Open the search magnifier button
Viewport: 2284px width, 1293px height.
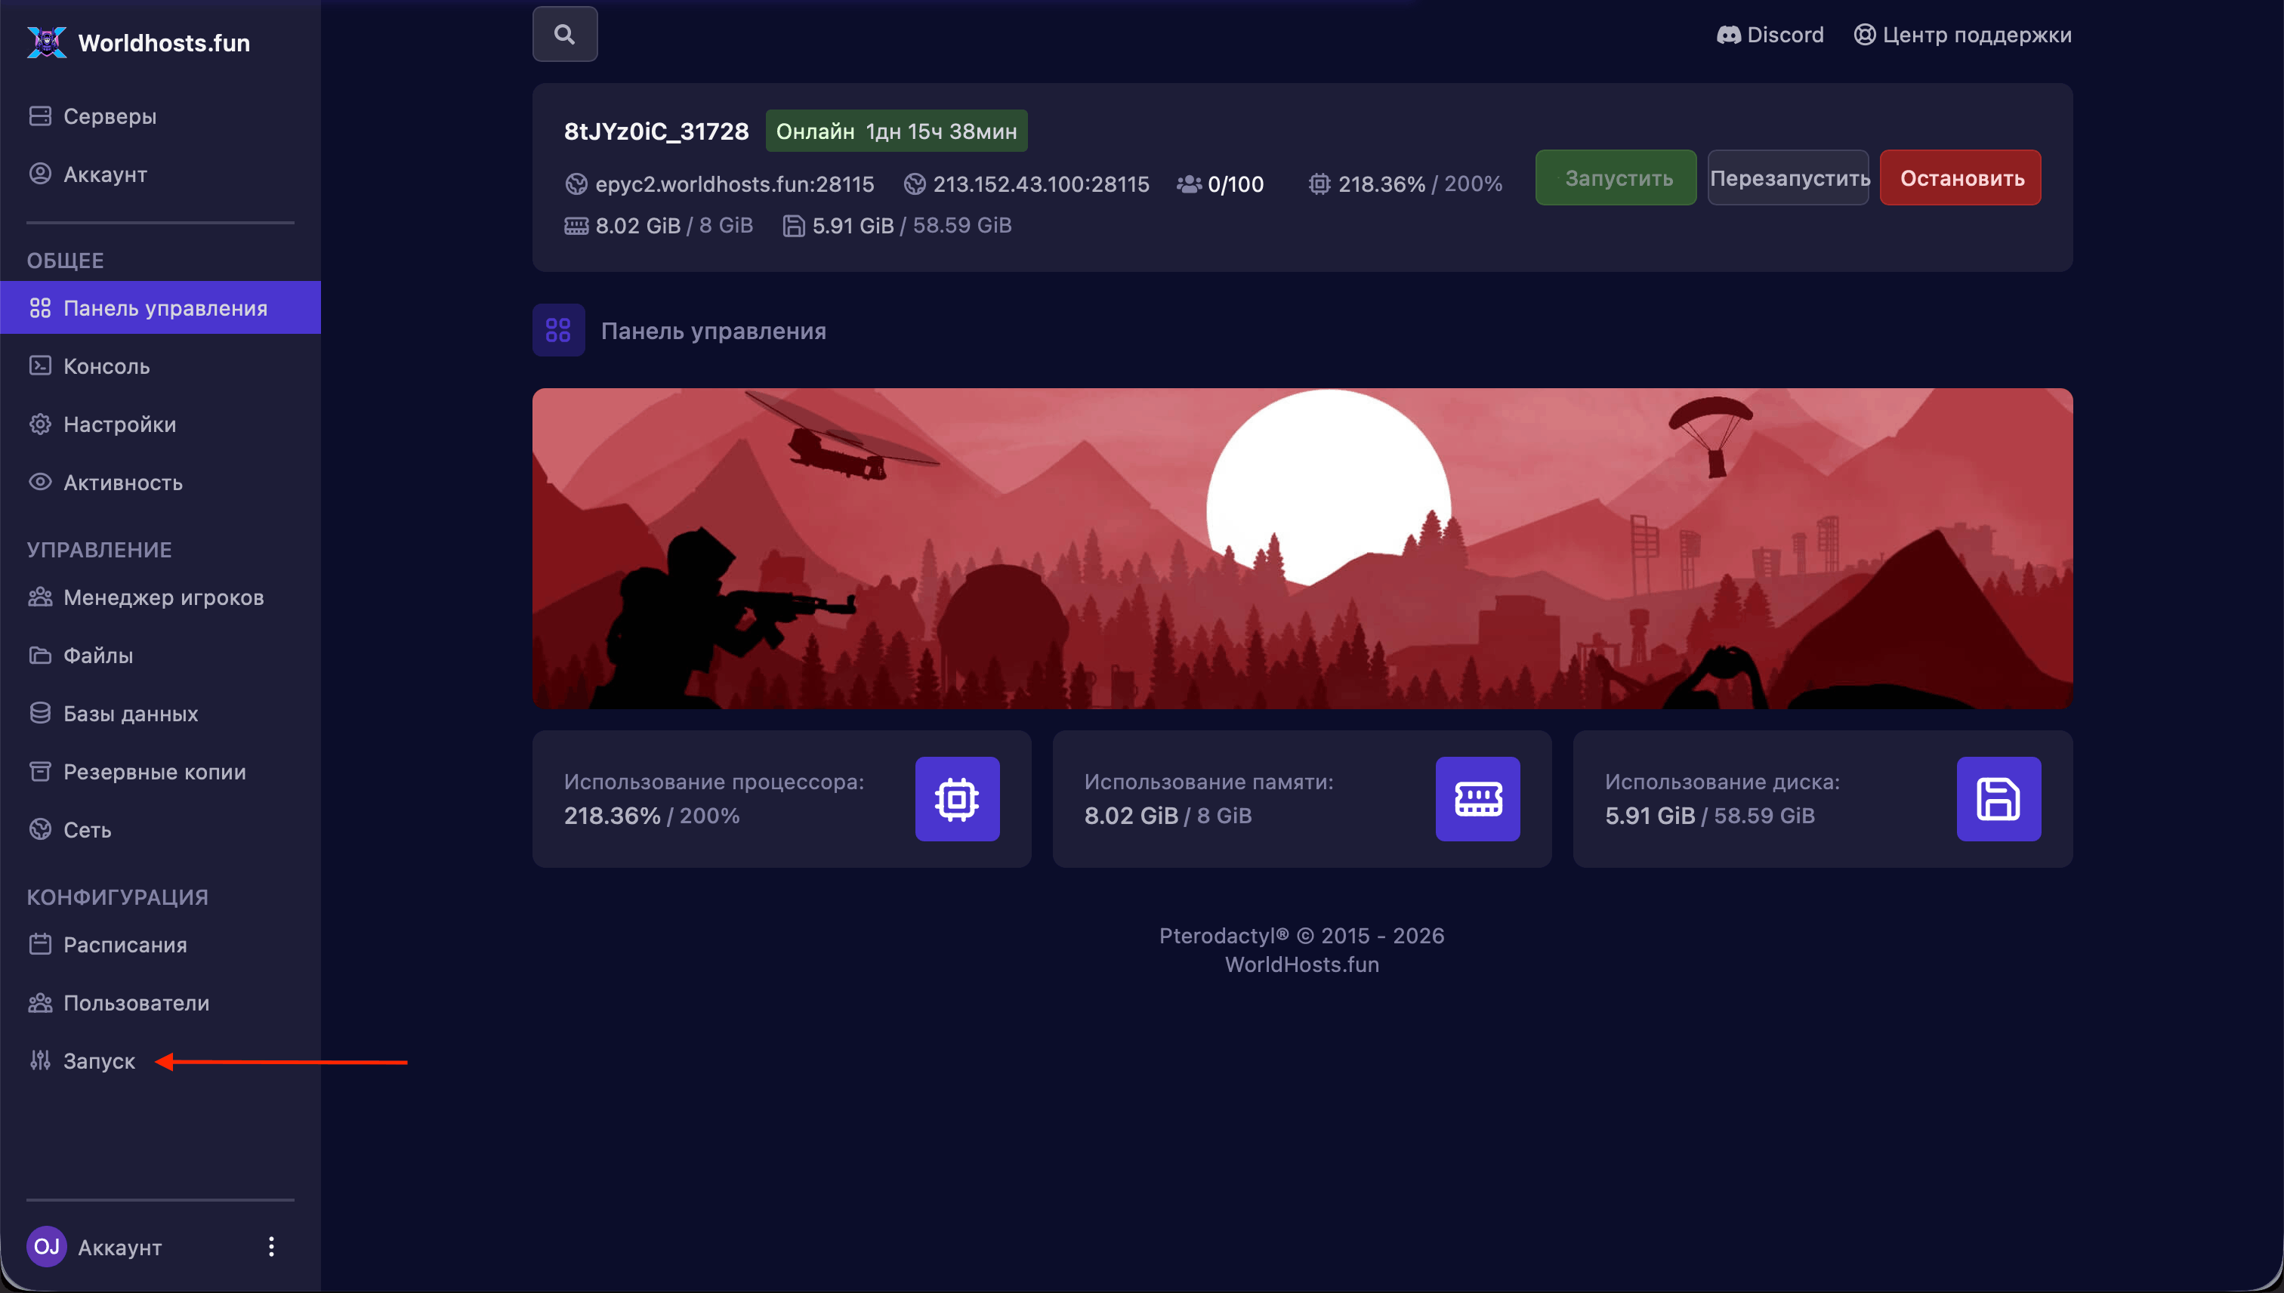(x=565, y=35)
